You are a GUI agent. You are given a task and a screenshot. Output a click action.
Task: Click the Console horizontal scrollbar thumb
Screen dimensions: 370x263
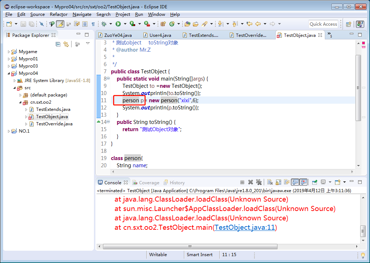point(190,246)
